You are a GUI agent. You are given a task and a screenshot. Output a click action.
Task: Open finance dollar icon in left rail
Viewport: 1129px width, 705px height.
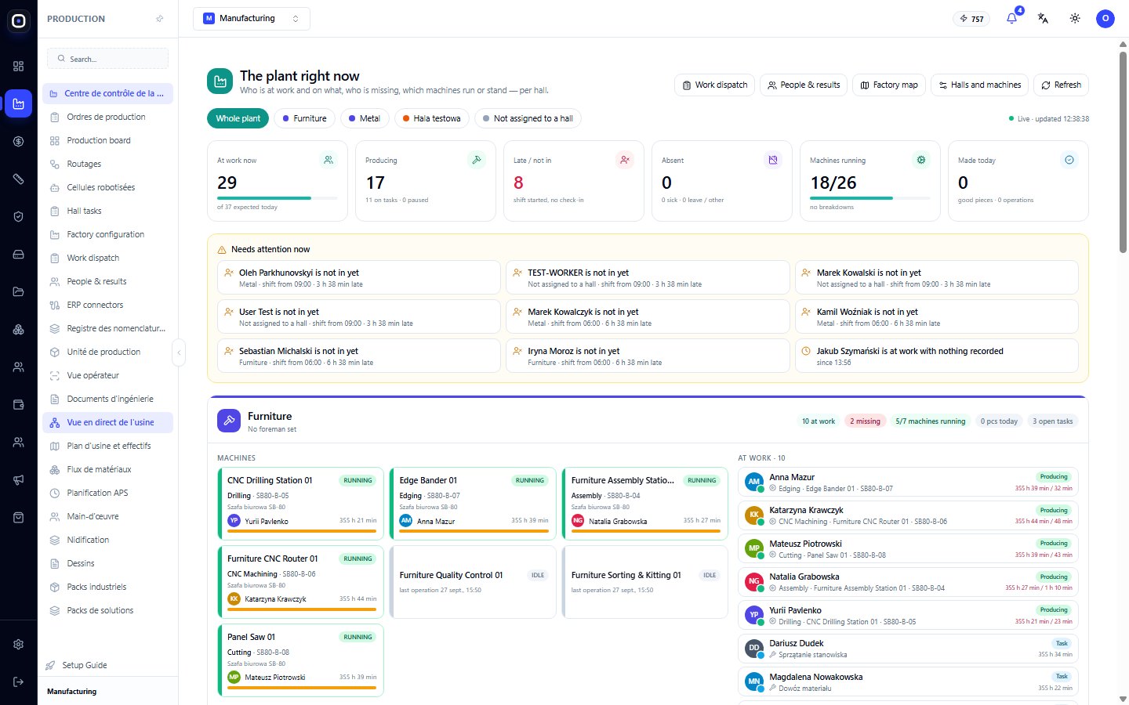click(x=18, y=141)
